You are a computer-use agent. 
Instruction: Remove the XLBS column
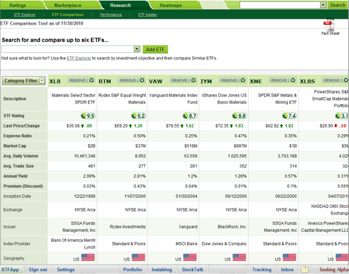pos(335,80)
